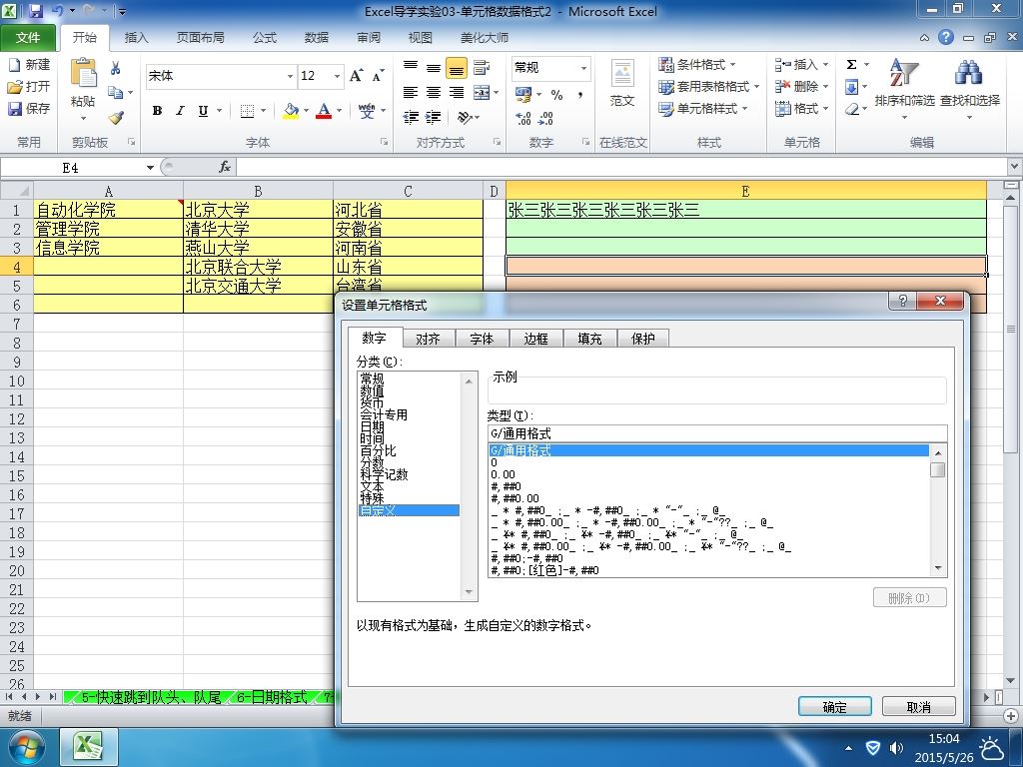
Task: Decrease font size with small A
Action: [x=379, y=76]
